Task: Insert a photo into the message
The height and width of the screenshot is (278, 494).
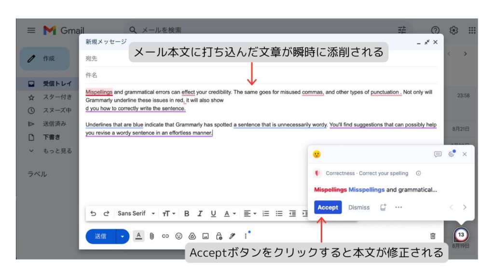Action: pyautogui.click(x=206, y=236)
